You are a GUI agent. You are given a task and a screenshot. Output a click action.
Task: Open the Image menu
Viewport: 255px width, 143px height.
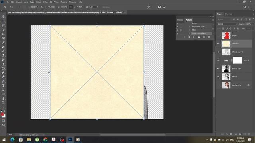click(x=19, y=2)
